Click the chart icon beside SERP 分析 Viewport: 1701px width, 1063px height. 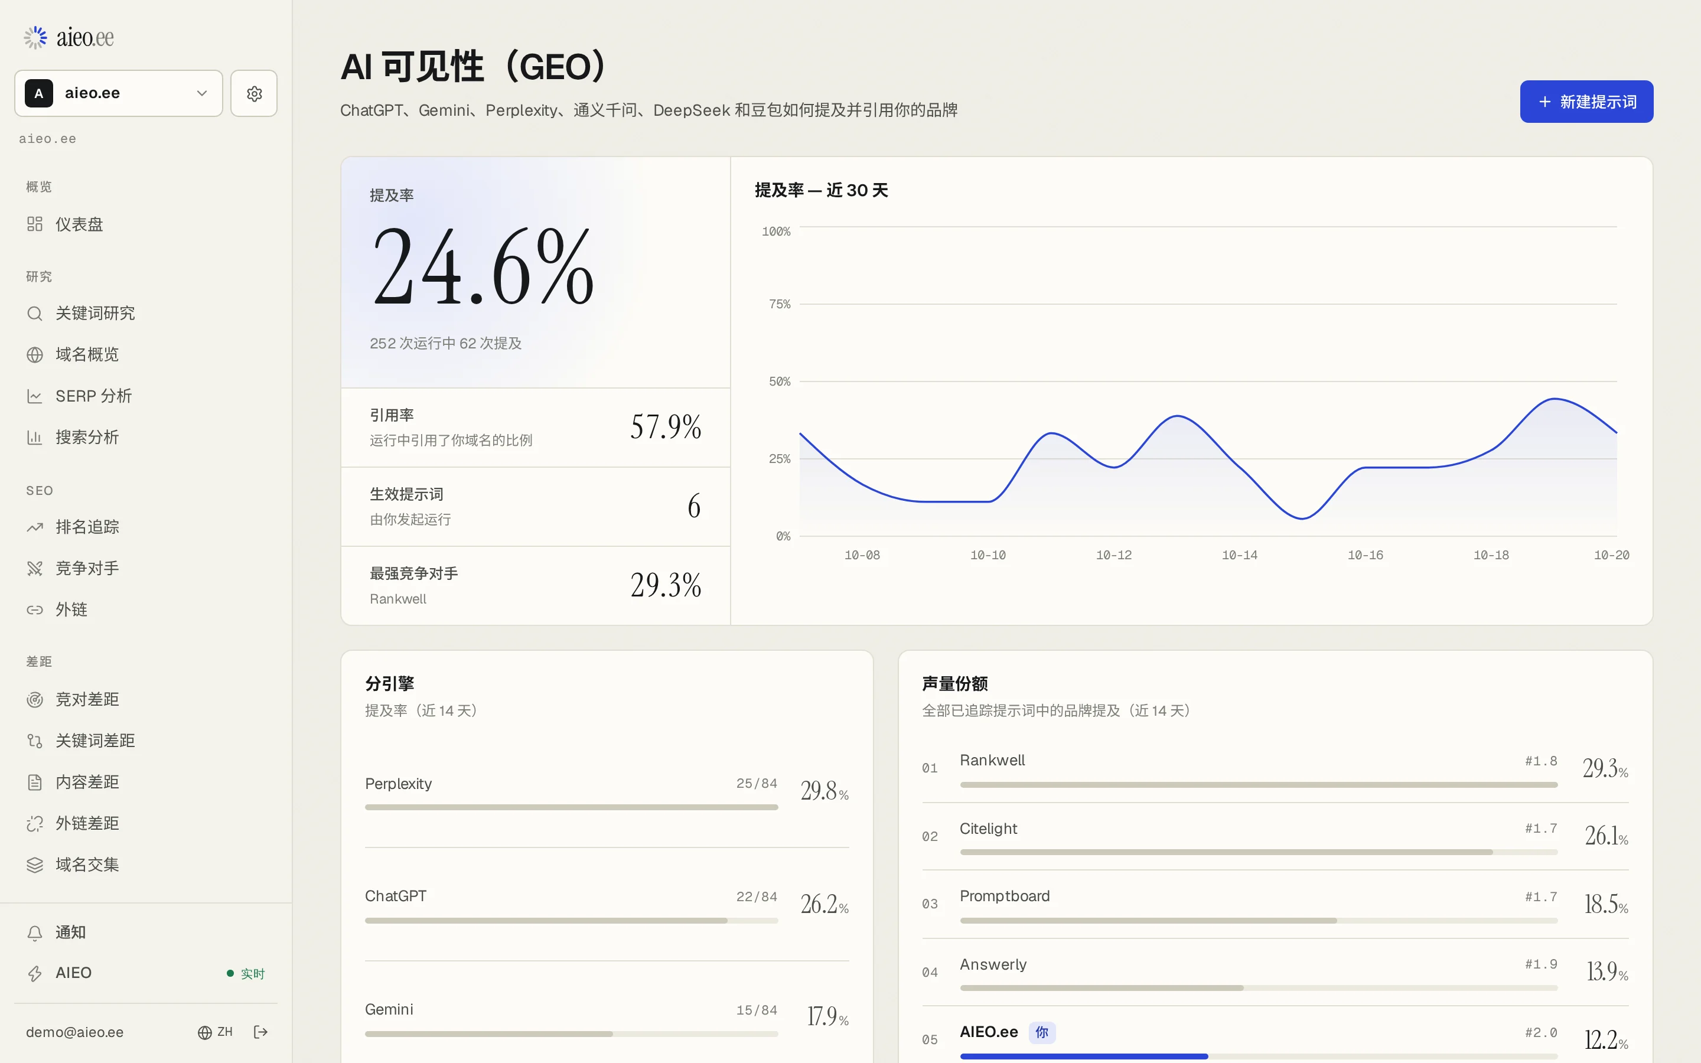tap(34, 396)
